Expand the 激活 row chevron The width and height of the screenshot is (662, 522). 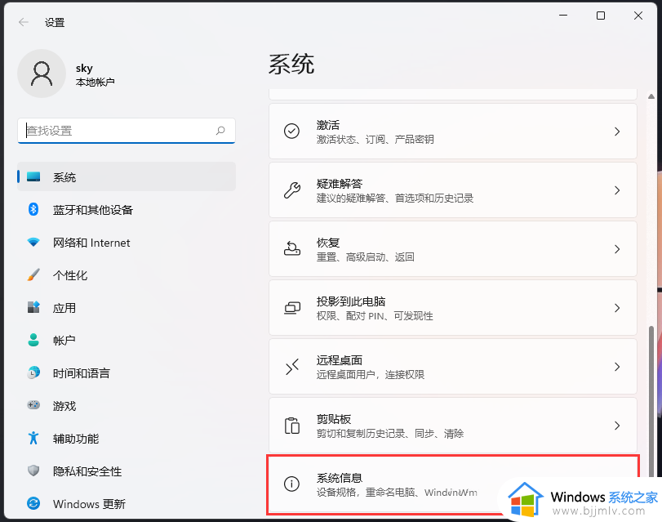point(617,132)
